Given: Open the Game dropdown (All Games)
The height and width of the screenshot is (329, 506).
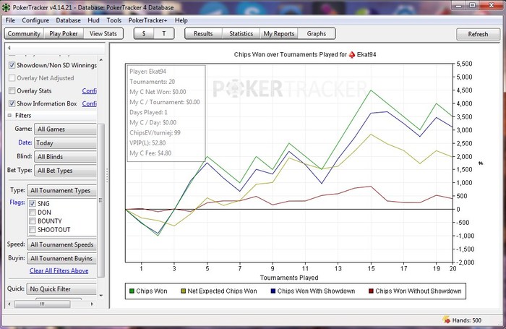Looking at the screenshot, I should (x=65, y=129).
